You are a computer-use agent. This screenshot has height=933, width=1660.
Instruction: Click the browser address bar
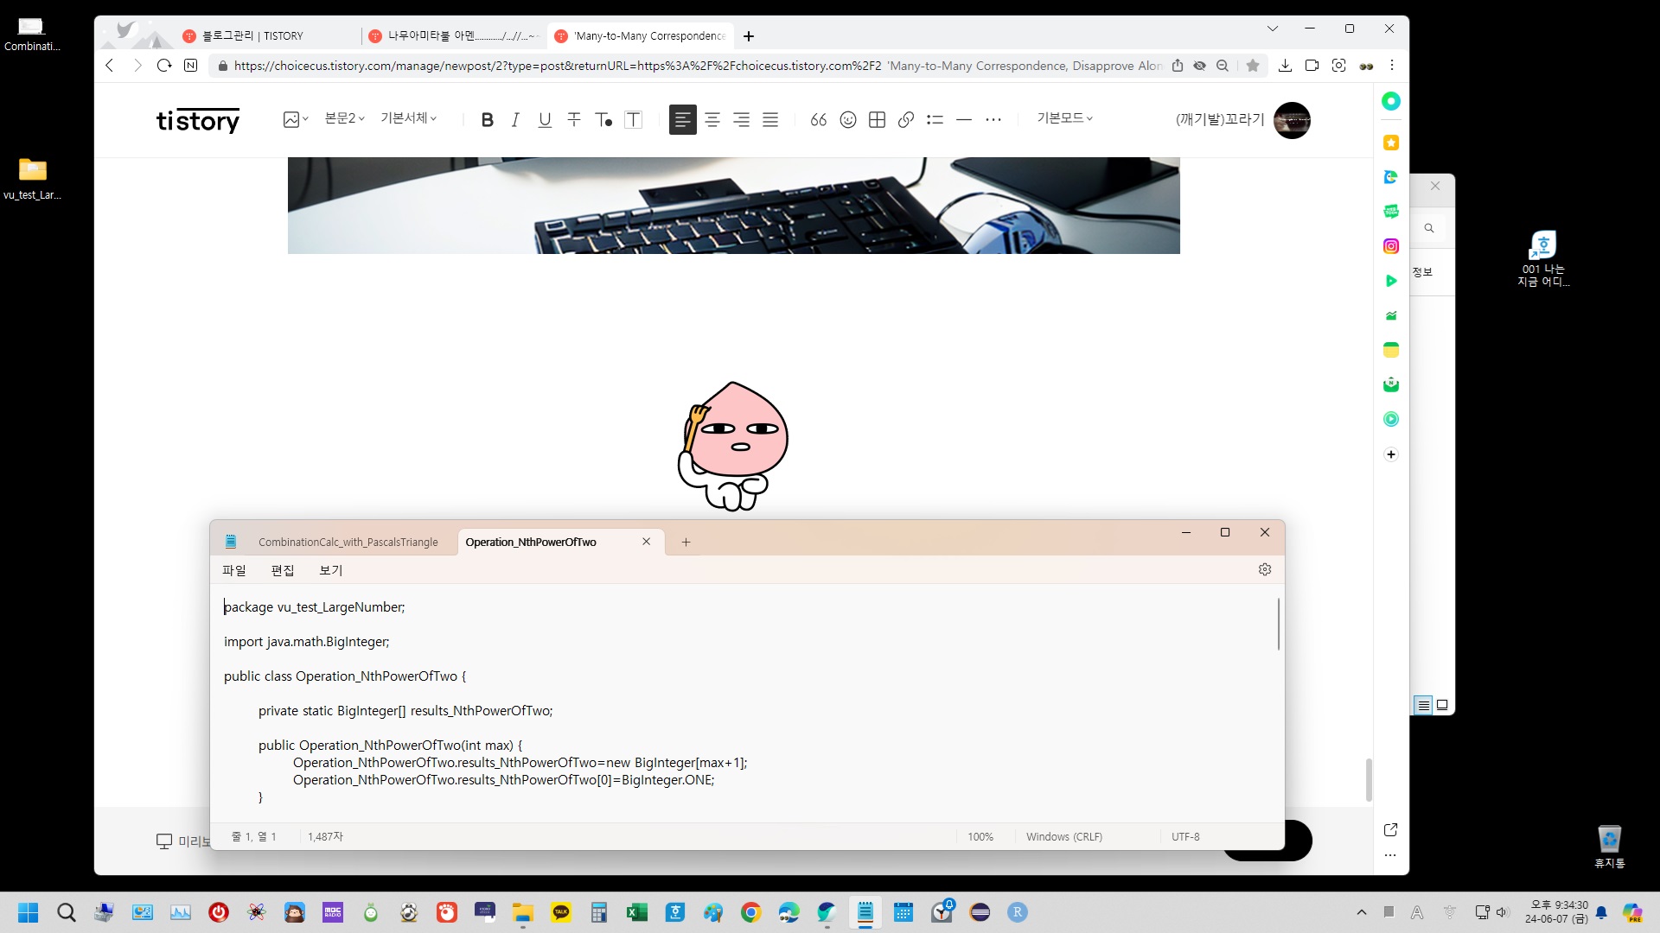point(553,66)
